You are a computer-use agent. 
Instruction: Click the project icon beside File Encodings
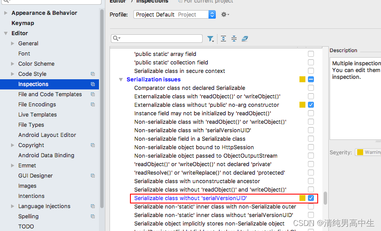click(x=93, y=104)
